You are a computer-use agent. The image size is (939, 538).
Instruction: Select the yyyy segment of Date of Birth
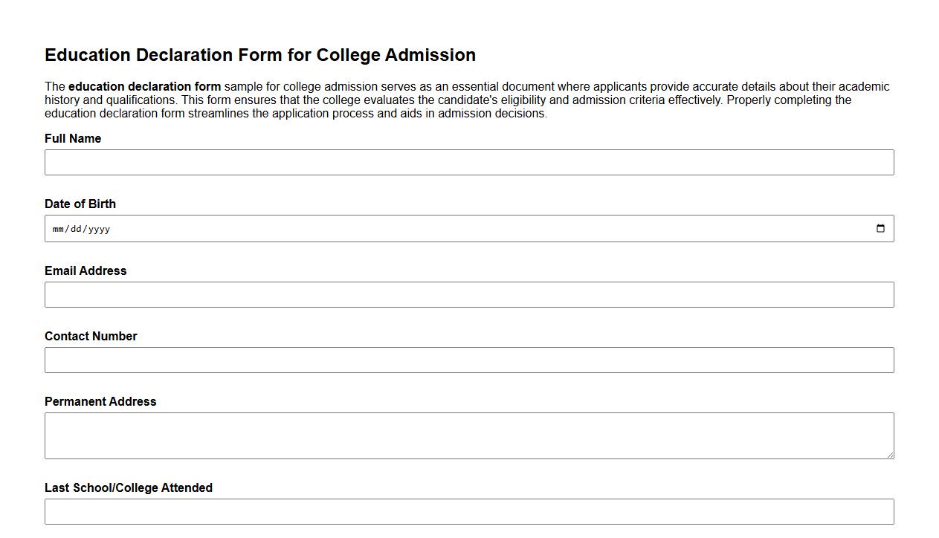click(99, 229)
